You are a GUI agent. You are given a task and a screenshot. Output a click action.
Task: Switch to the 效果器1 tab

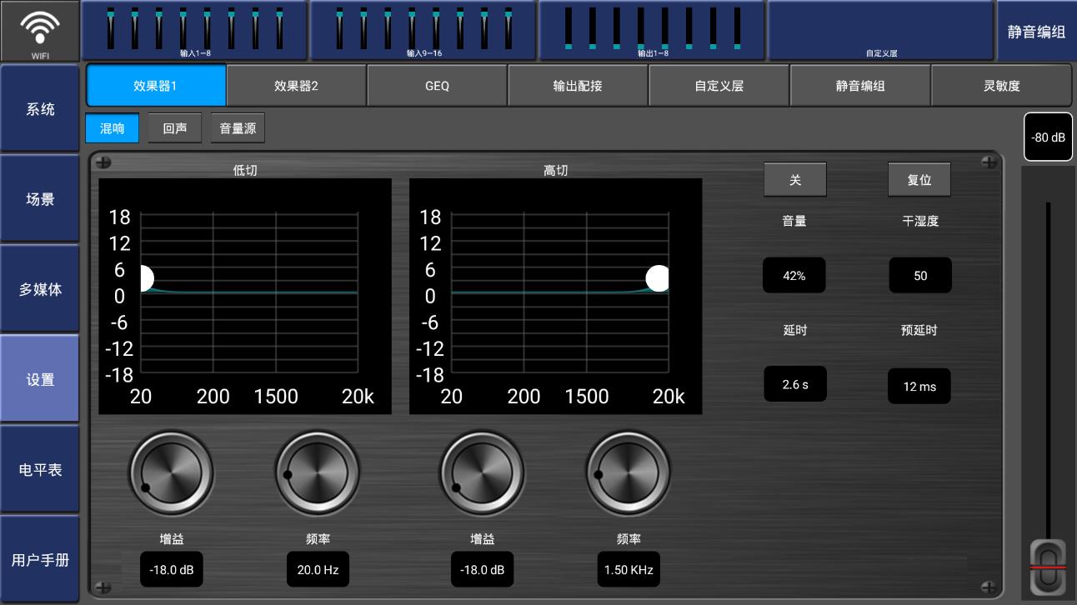click(x=156, y=86)
